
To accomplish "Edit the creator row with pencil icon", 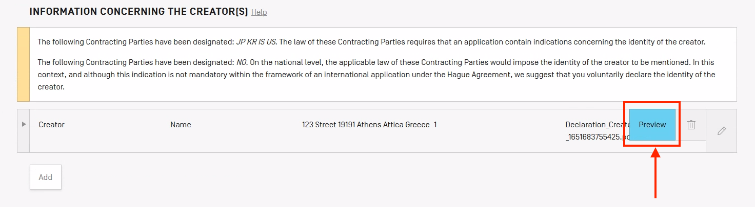I will click(721, 131).
